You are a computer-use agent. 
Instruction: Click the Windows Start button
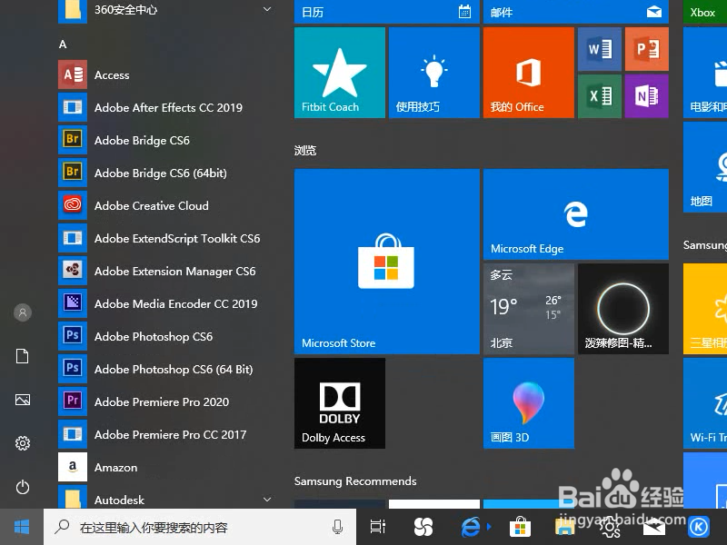(x=22, y=527)
